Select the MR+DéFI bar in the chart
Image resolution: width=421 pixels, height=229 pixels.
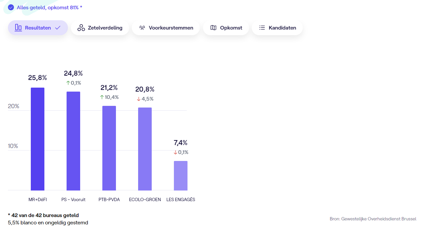(x=37, y=139)
